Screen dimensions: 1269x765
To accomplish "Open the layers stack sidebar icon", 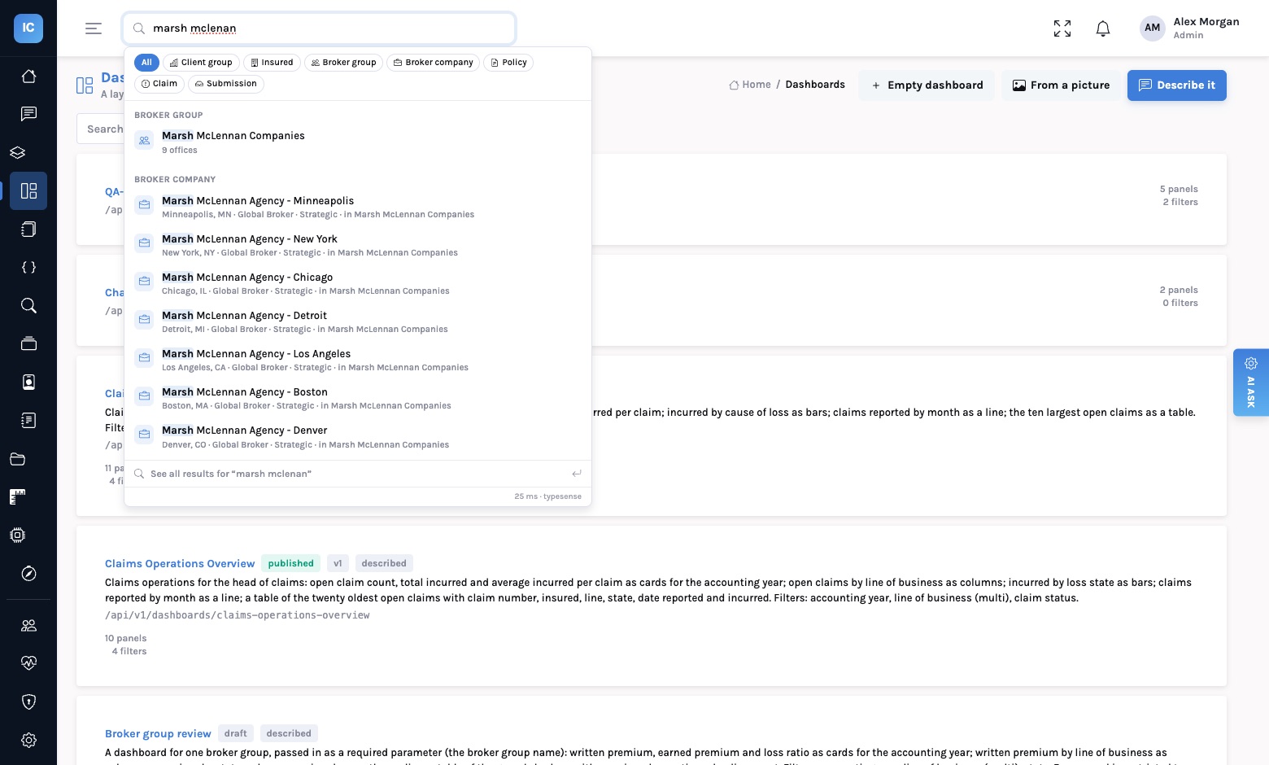I will (18, 152).
